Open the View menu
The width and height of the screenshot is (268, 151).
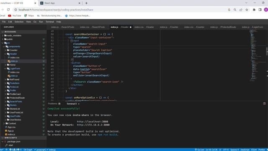[x=28, y=22]
